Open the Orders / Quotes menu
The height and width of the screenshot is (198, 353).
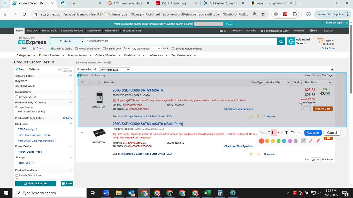(107, 55)
